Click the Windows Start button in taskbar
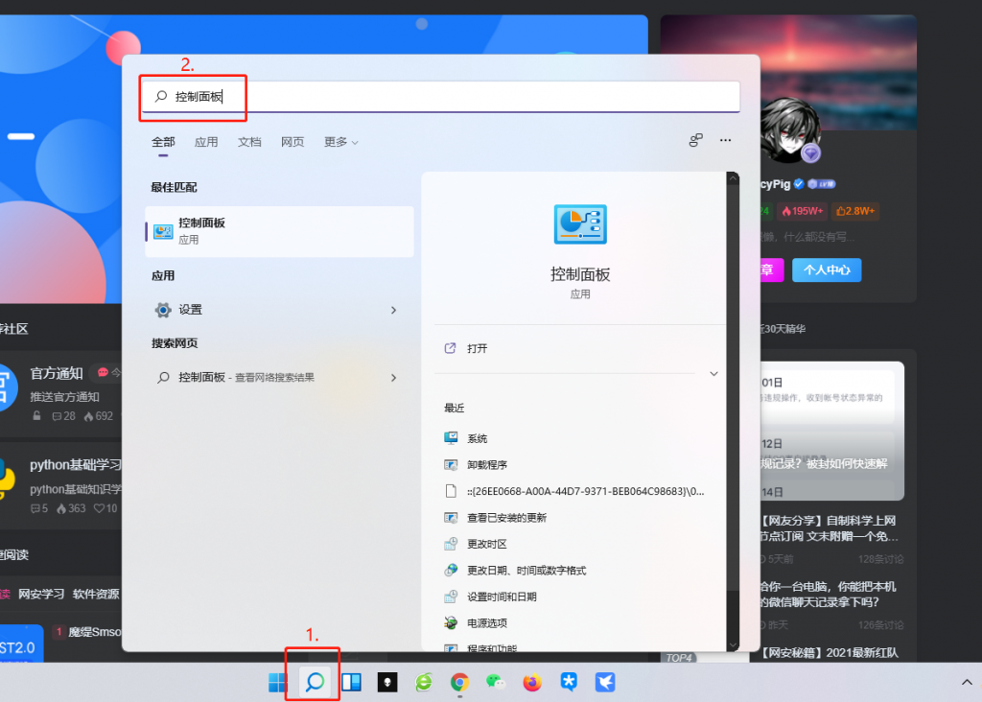982x702 pixels. click(277, 682)
